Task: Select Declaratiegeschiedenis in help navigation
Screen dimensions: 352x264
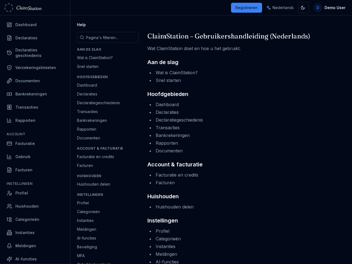Action: coord(98,103)
